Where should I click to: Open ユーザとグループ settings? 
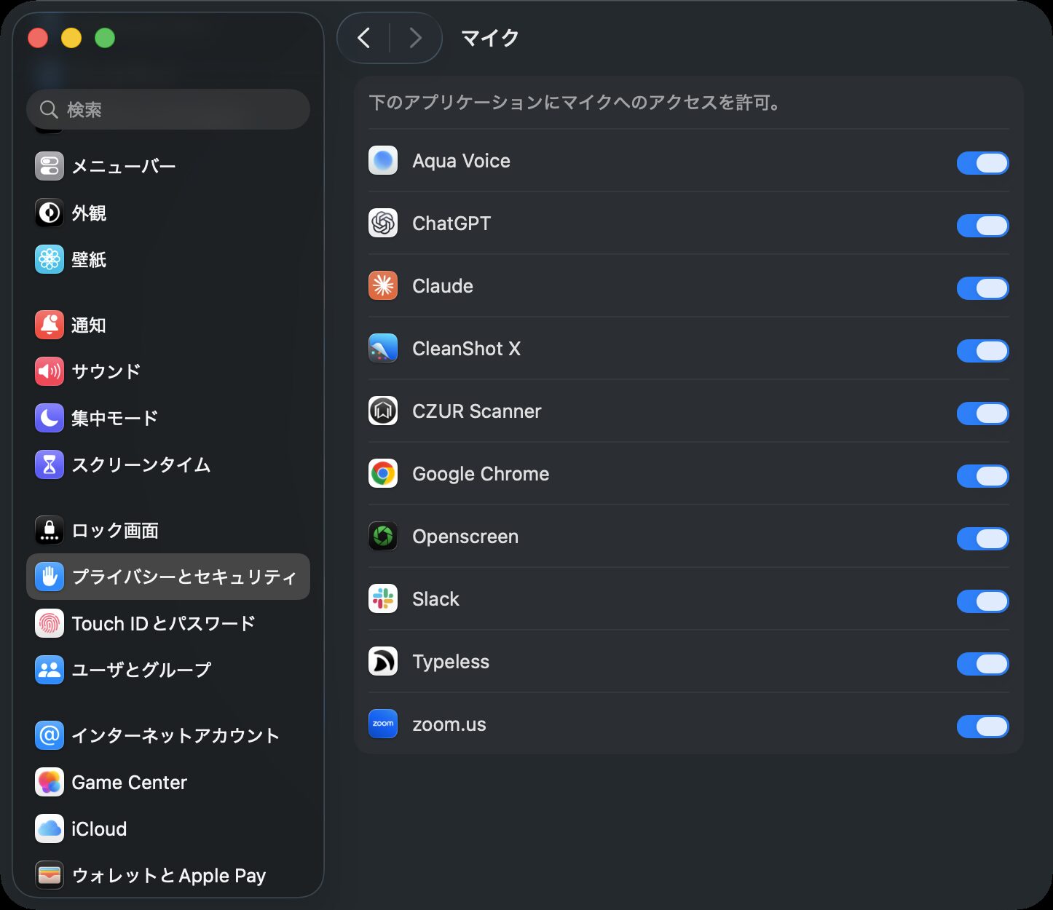click(168, 670)
